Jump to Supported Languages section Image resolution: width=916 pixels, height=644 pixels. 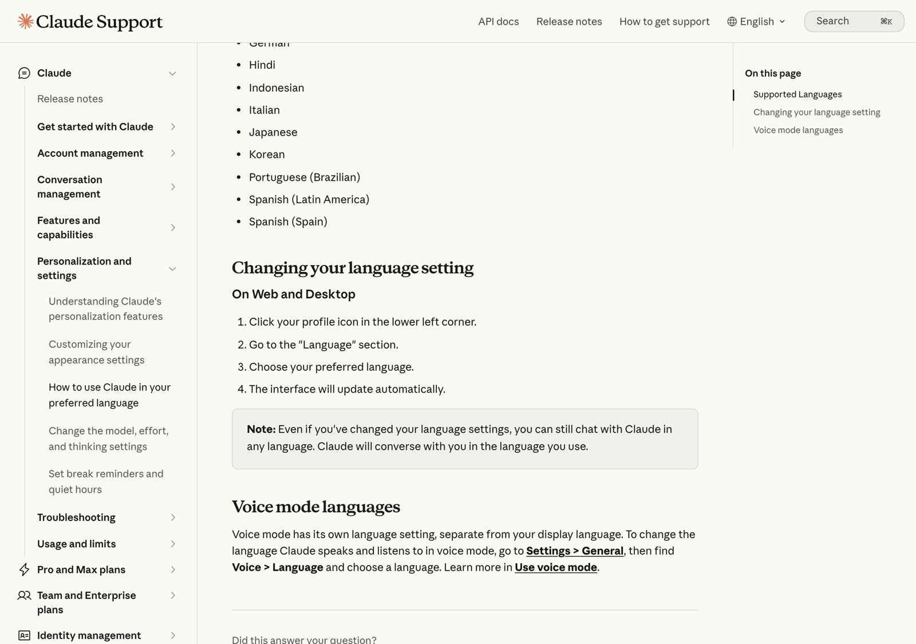point(797,94)
